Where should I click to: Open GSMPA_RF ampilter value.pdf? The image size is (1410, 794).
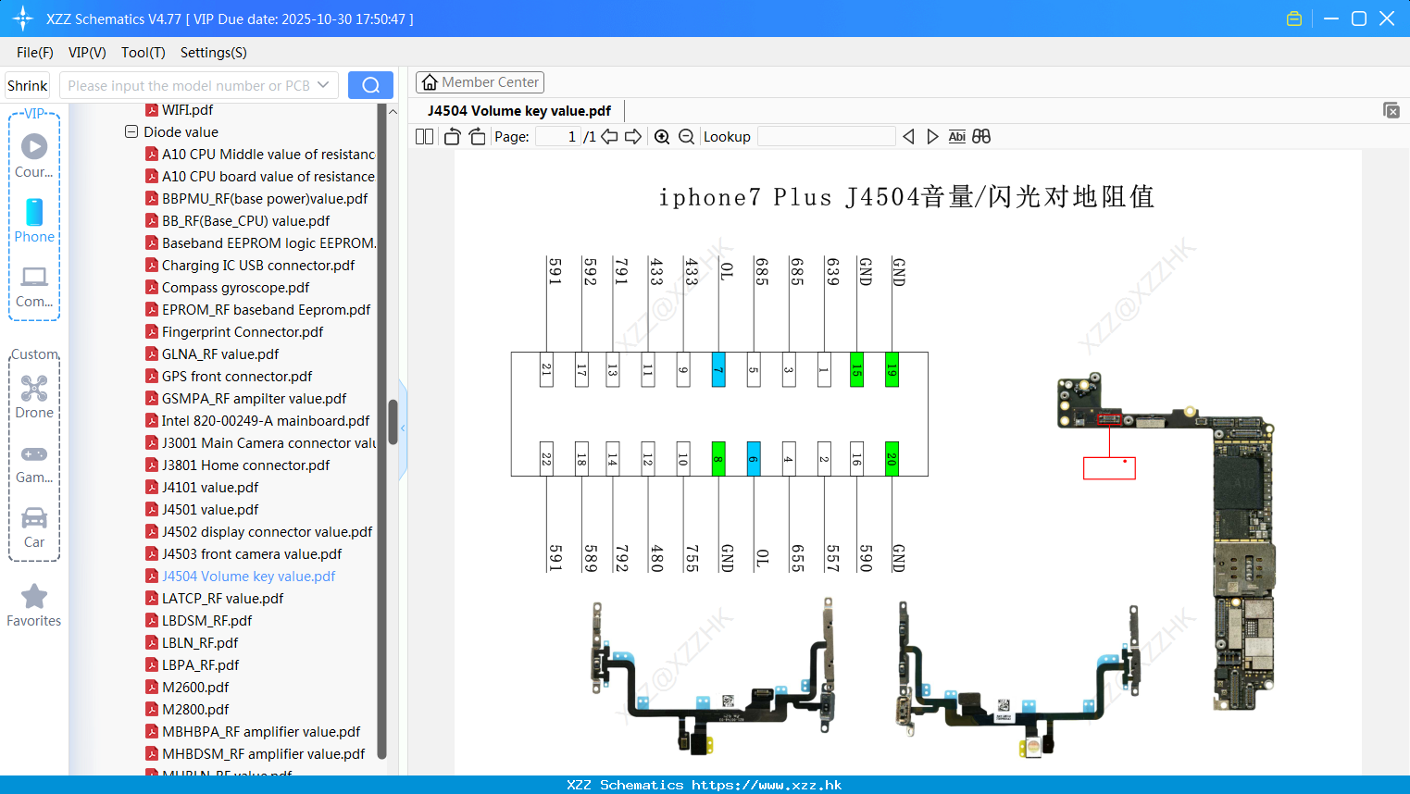pyautogui.click(x=246, y=399)
